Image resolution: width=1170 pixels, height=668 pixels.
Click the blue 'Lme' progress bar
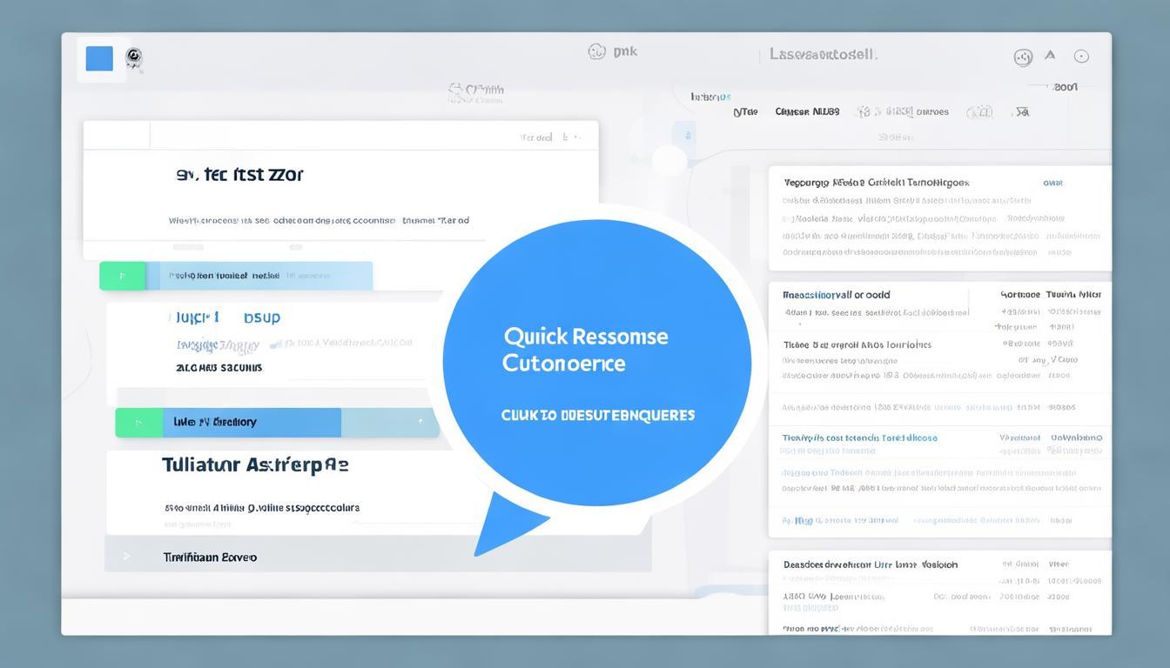pyautogui.click(x=252, y=423)
